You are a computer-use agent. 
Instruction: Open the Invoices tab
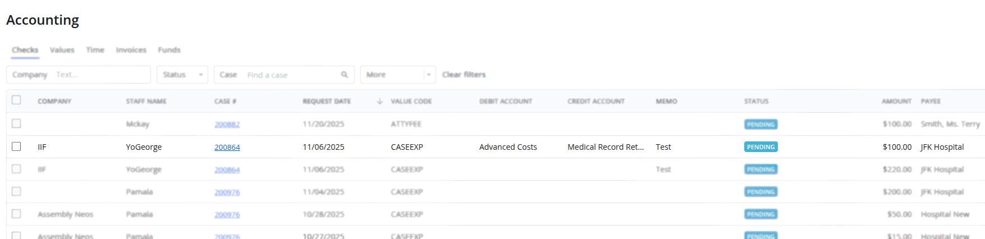[x=131, y=50]
